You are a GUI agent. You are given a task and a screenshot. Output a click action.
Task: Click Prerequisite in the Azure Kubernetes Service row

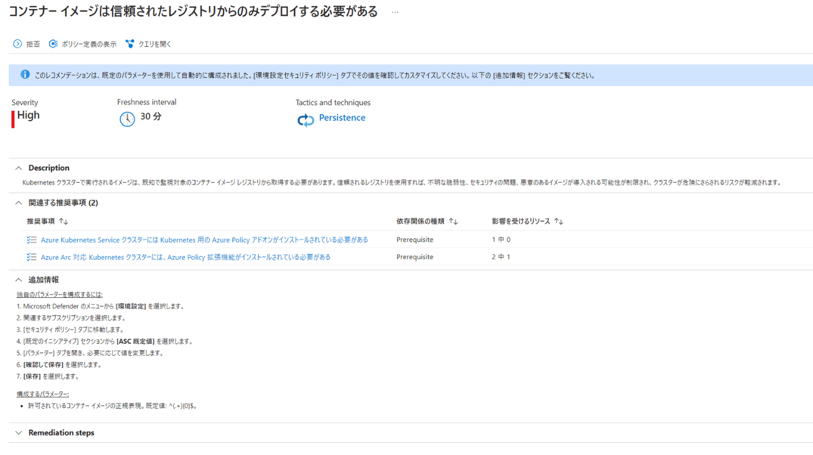[415, 240]
